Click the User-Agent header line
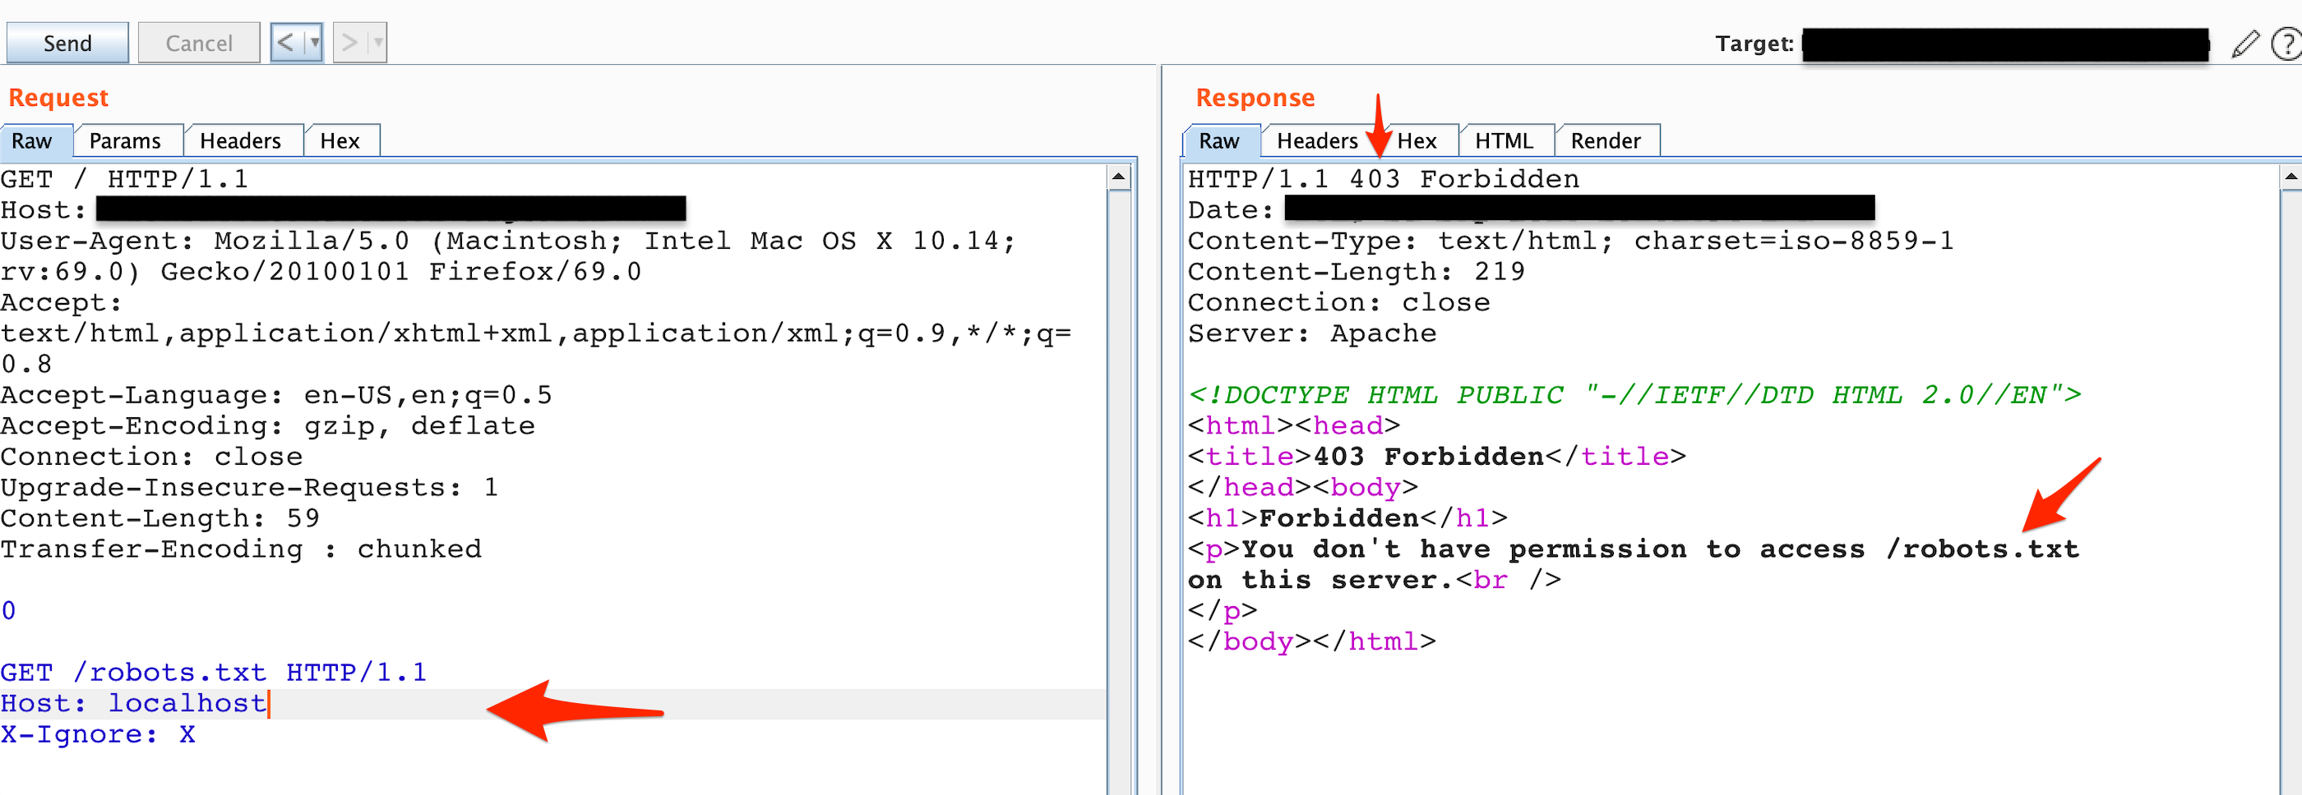2302x795 pixels. 508,256
